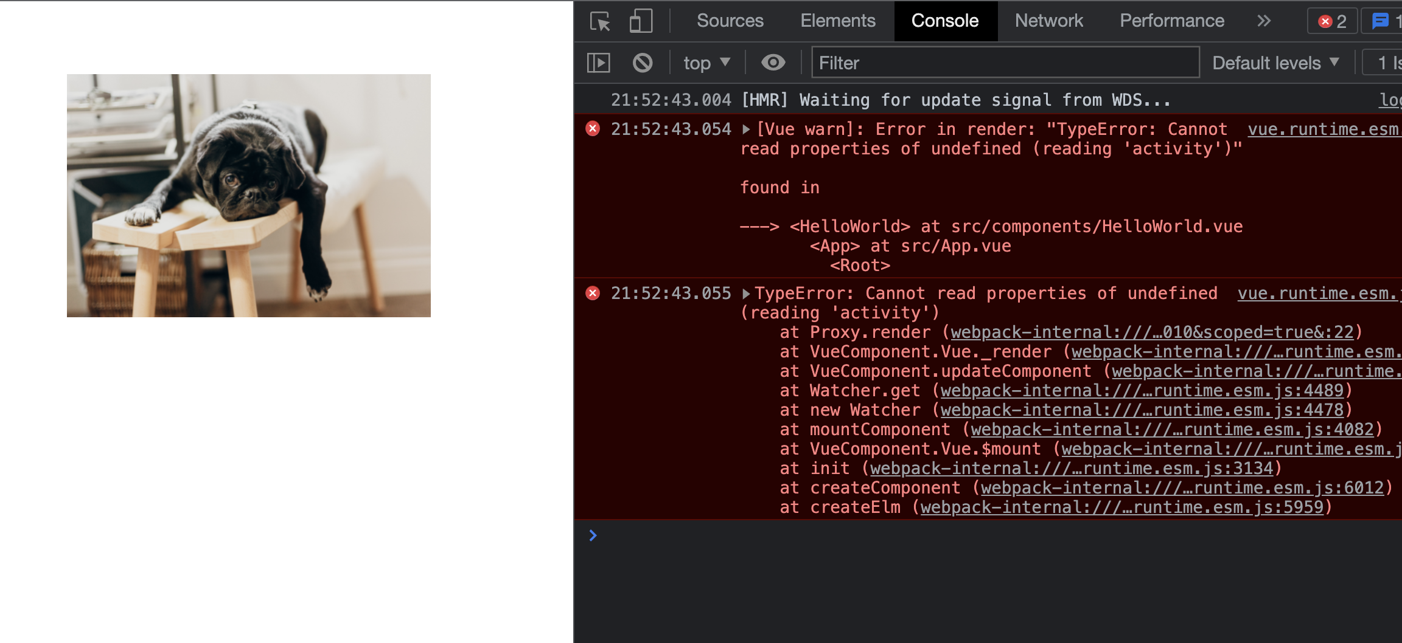The width and height of the screenshot is (1402, 643).
Task: Open vue.runtime.esm link on Vue warn row
Action: click(1325, 129)
